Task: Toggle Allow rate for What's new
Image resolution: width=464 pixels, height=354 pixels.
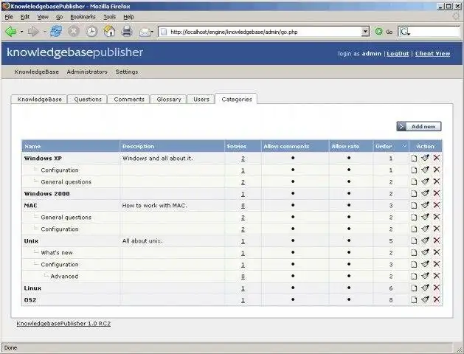Action: click(x=349, y=252)
